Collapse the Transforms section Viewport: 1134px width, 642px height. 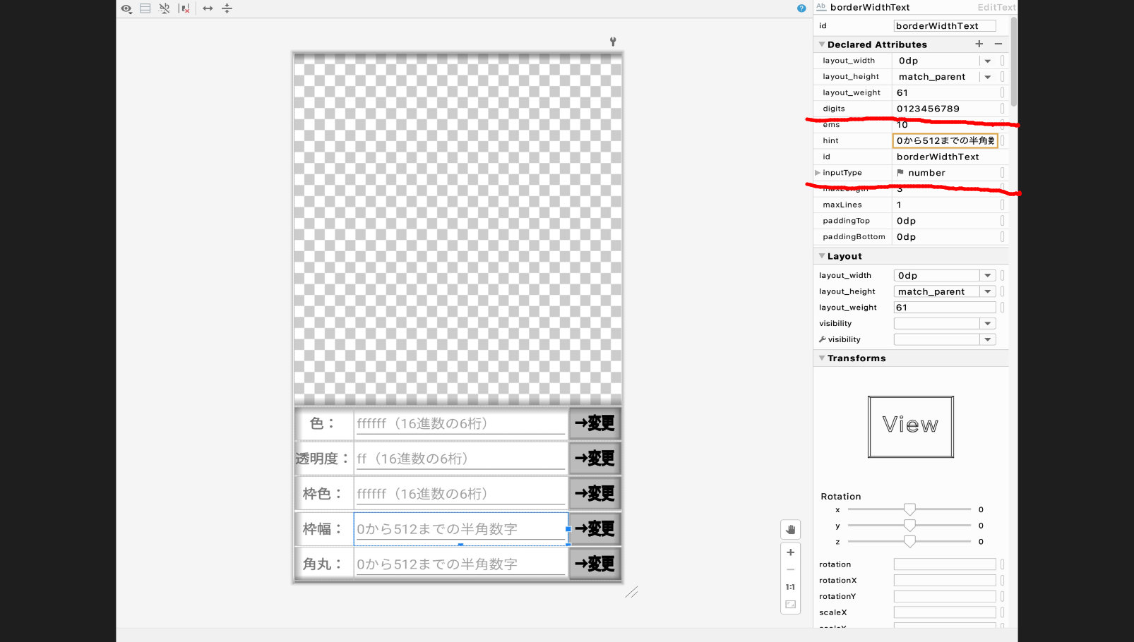coord(822,358)
